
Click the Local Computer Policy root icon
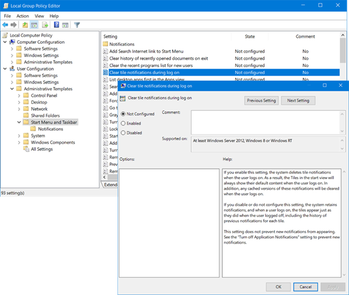5,35
